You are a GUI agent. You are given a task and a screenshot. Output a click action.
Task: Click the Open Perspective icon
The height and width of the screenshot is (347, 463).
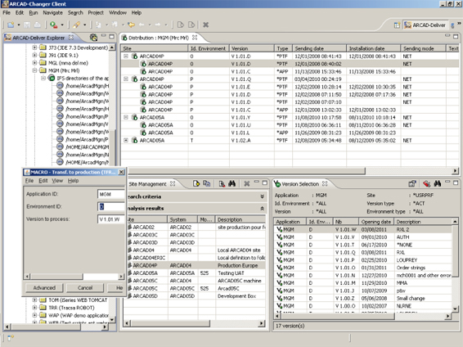[398, 25]
